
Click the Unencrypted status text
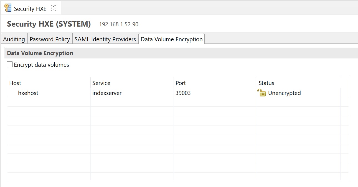[284, 93]
